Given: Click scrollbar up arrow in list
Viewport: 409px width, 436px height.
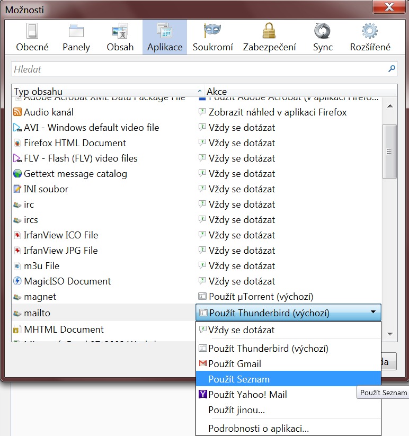Looking at the screenshot, I should point(390,106).
